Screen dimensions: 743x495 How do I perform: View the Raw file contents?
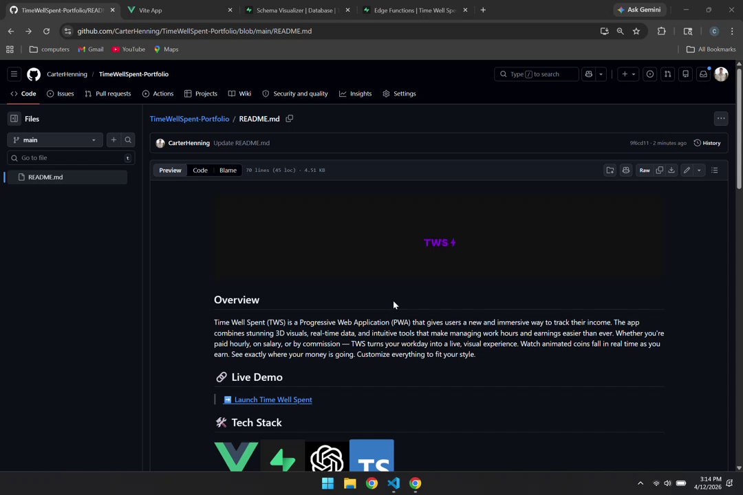coord(645,170)
